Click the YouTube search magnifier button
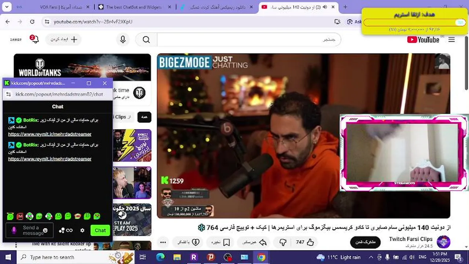 point(146,40)
